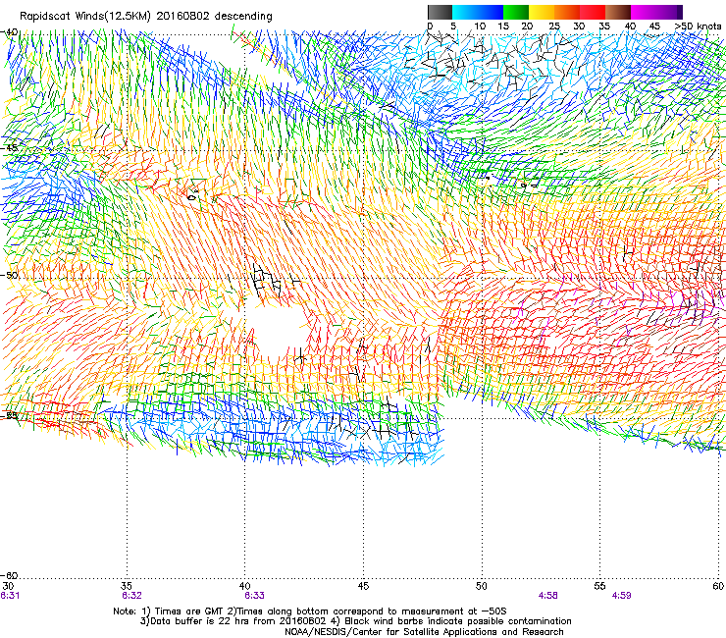Click the '35' longitude axis label at the bottom
Viewport: 726px width, 638px height.
(x=127, y=586)
